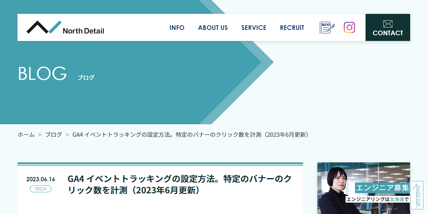Open the bold GA4 article title
Screen dimensions: 428x214
180,184
